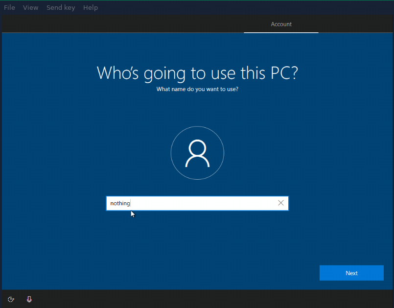394x308 pixels.
Task: Open the File menu
Action: 9,7
